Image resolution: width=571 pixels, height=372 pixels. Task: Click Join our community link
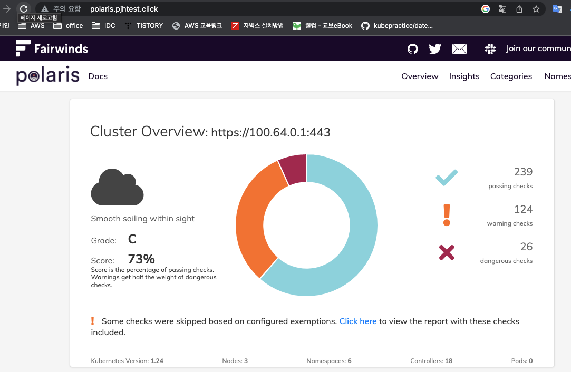tap(538, 48)
